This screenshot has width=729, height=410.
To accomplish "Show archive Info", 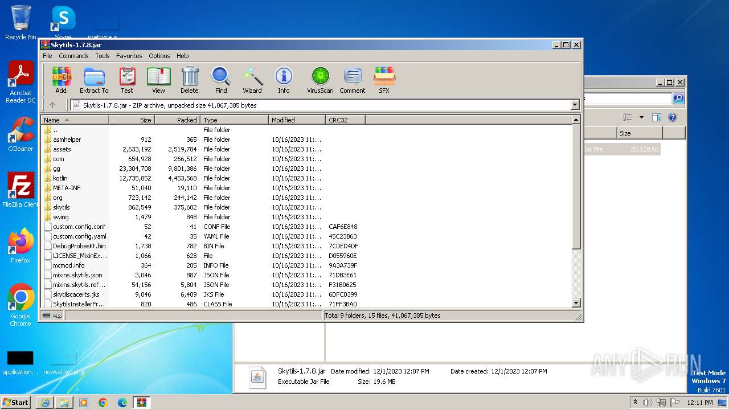I will (x=284, y=80).
